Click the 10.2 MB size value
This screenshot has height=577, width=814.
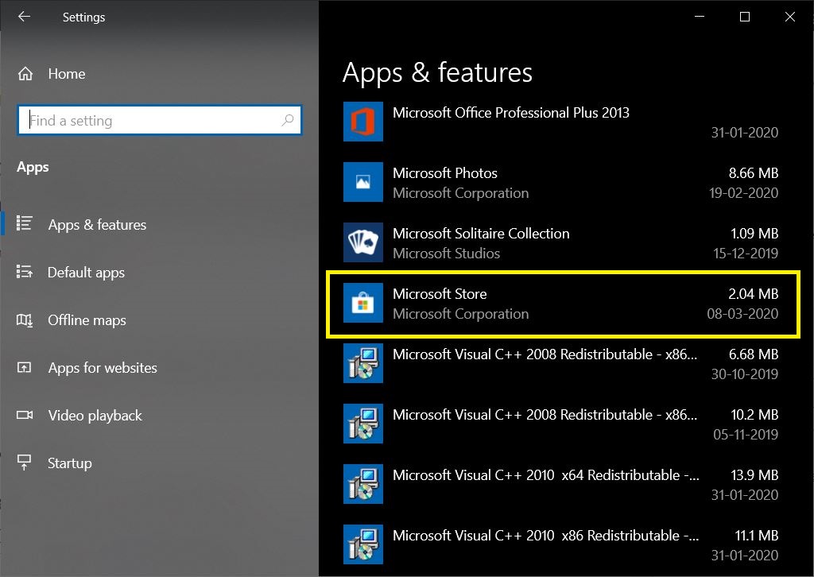(754, 415)
